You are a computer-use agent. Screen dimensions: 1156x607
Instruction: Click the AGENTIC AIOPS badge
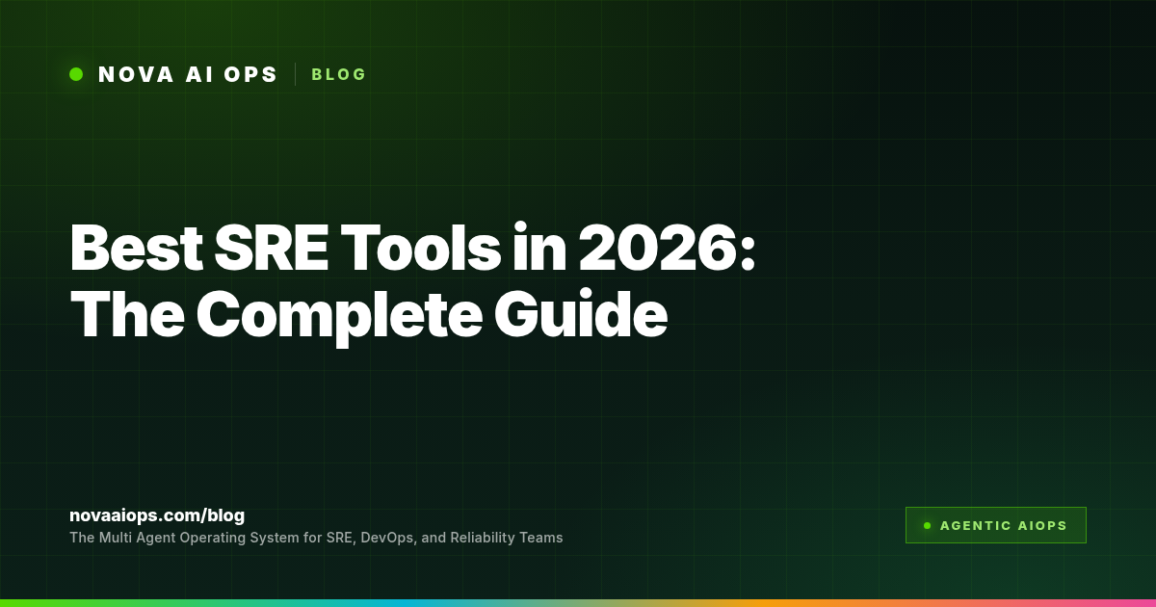(x=995, y=525)
